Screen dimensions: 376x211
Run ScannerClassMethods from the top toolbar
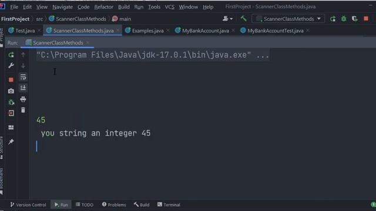pos(333,19)
